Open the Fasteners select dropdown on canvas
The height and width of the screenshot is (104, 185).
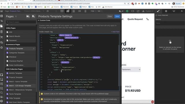pyautogui.click(x=131, y=70)
